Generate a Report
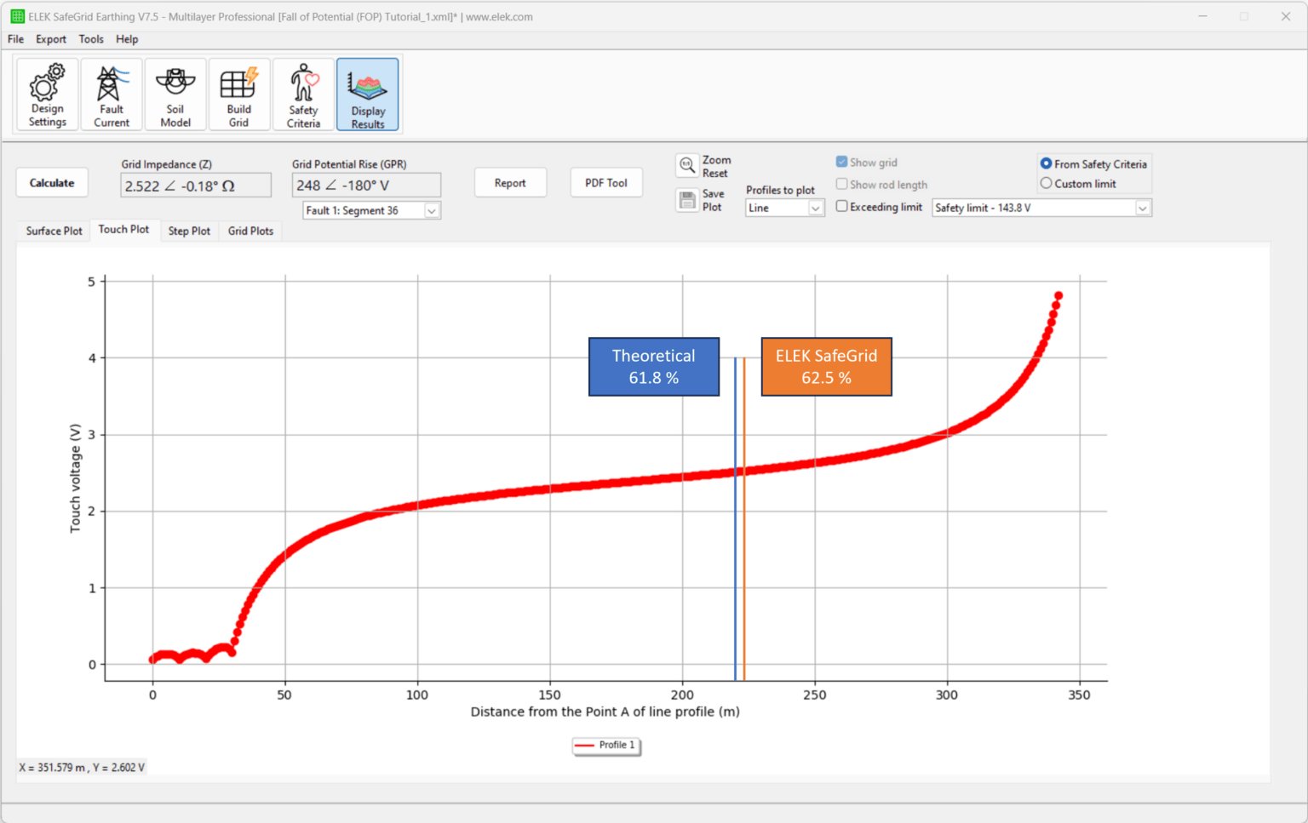 510,182
